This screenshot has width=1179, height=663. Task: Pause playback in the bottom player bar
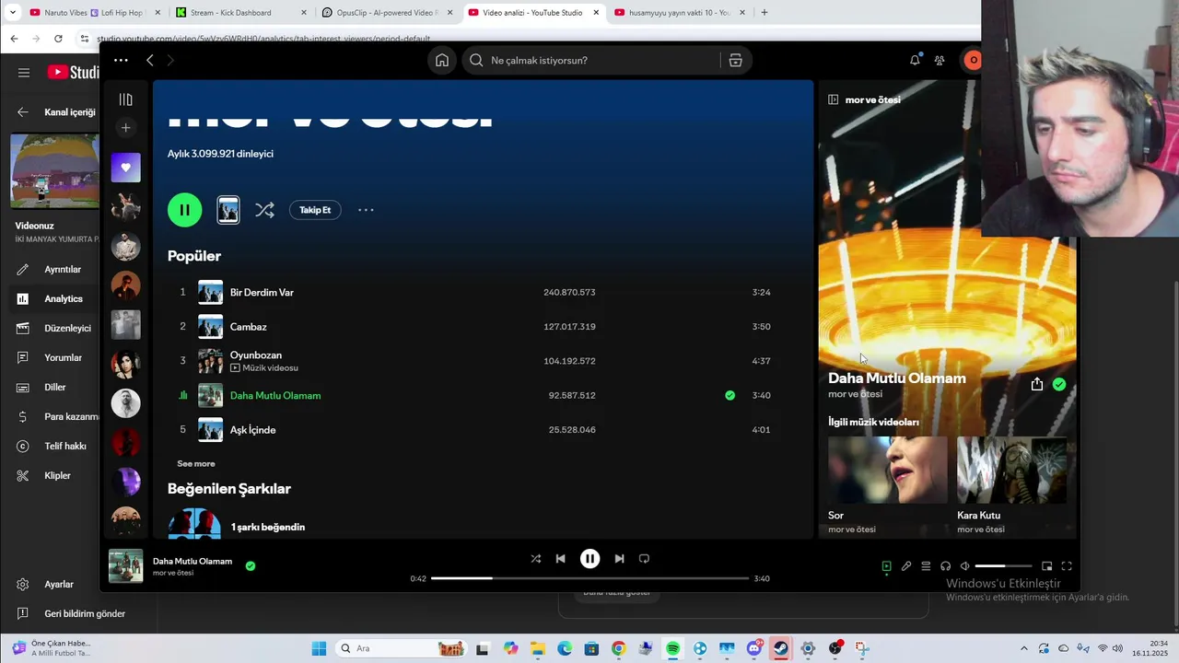[x=589, y=558]
